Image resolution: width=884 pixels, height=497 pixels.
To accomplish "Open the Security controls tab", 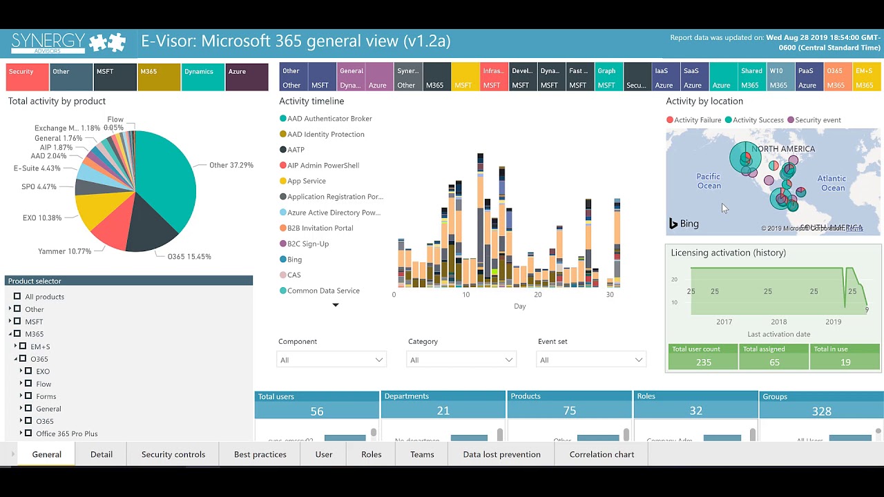I will [x=173, y=454].
